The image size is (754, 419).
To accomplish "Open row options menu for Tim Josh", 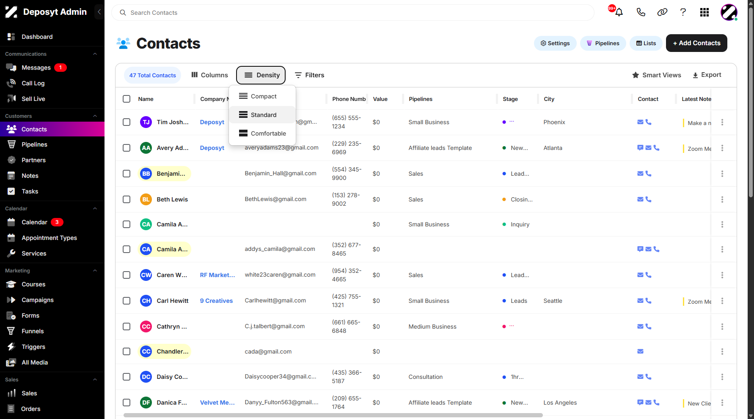I will tap(722, 122).
